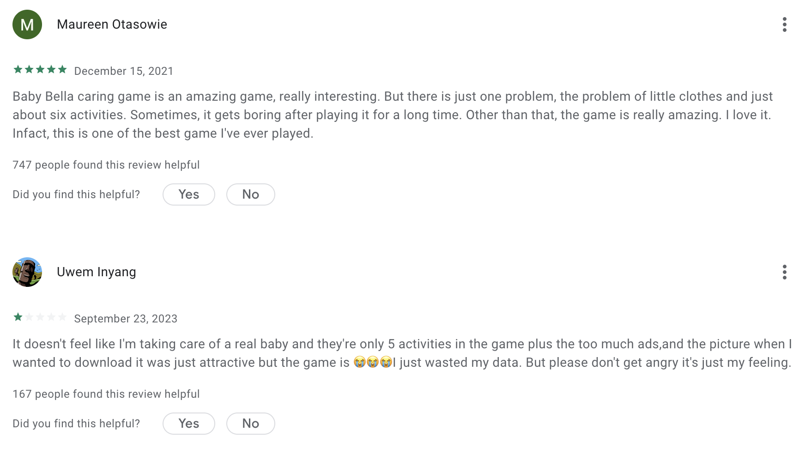Choose No for Uwem Inyang's review

(x=251, y=424)
